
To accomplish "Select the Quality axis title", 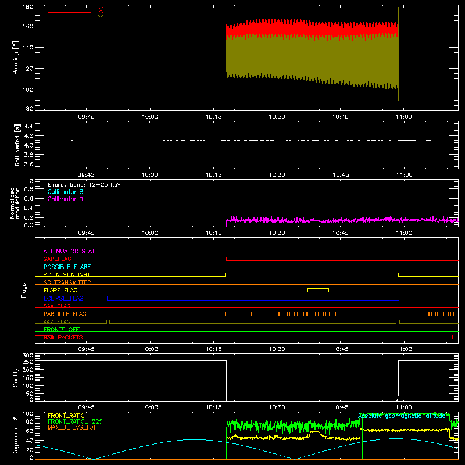I will 16,377.
